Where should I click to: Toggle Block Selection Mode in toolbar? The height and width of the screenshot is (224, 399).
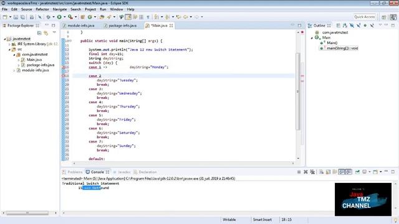pos(142,17)
